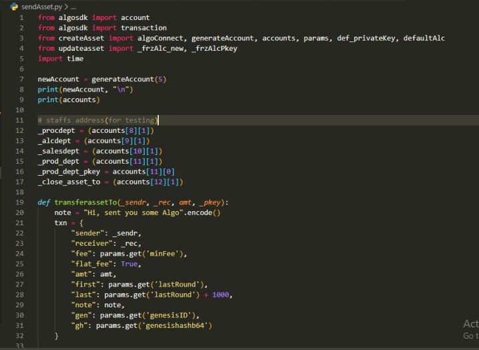
Task: Click 'True' value of flat_fee
Action: pyautogui.click(x=129, y=264)
